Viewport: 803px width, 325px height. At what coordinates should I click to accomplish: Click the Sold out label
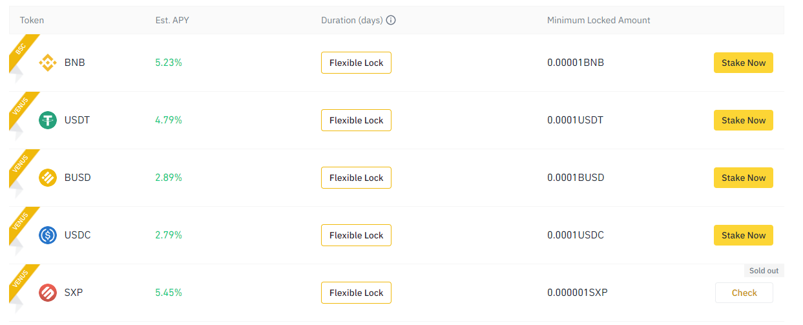(x=764, y=271)
